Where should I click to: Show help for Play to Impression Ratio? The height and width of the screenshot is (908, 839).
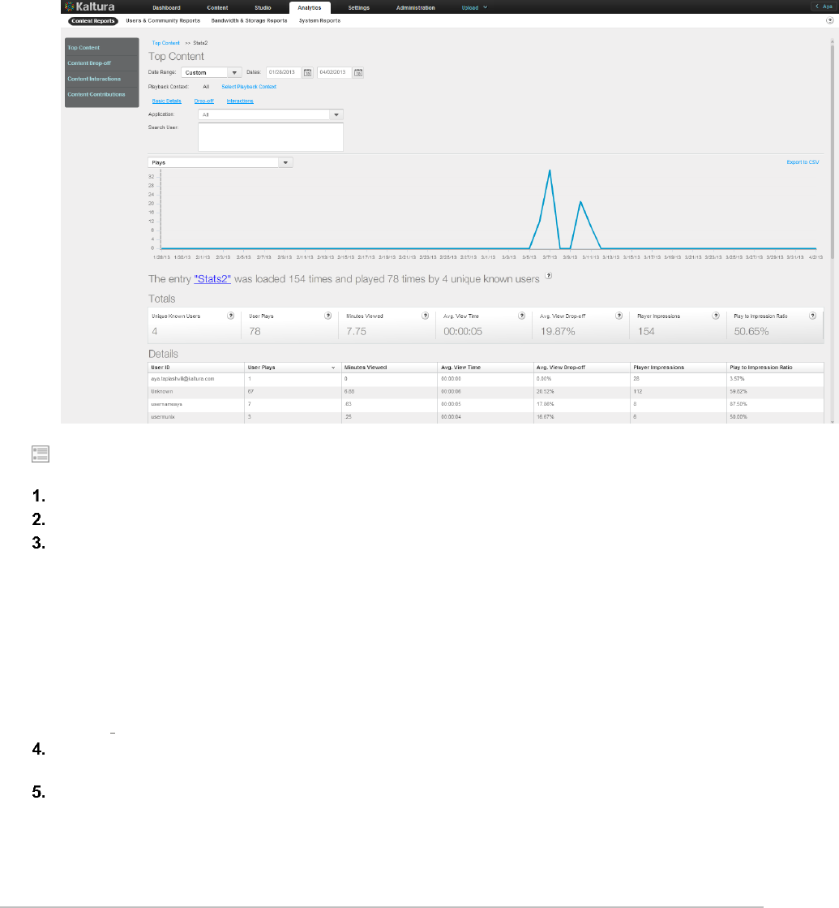813,316
